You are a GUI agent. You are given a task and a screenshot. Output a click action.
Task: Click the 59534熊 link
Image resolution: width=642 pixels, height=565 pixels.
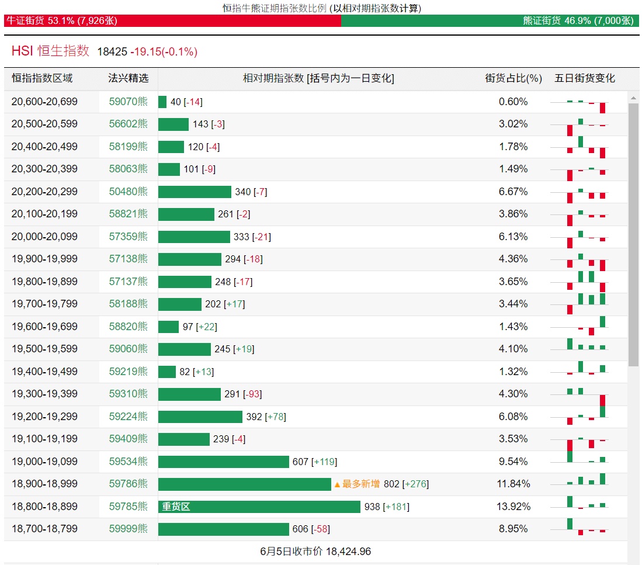(128, 462)
